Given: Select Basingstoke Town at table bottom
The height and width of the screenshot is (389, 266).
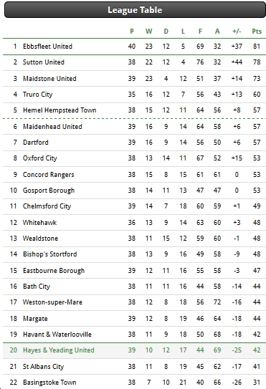Looking at the screenshot, I should [x=49, y=383].
